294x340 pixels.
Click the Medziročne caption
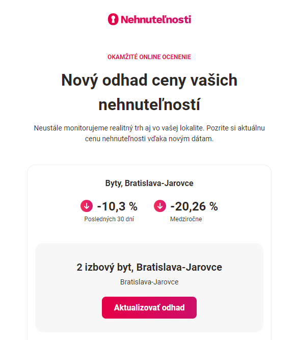tap(186, 219)
